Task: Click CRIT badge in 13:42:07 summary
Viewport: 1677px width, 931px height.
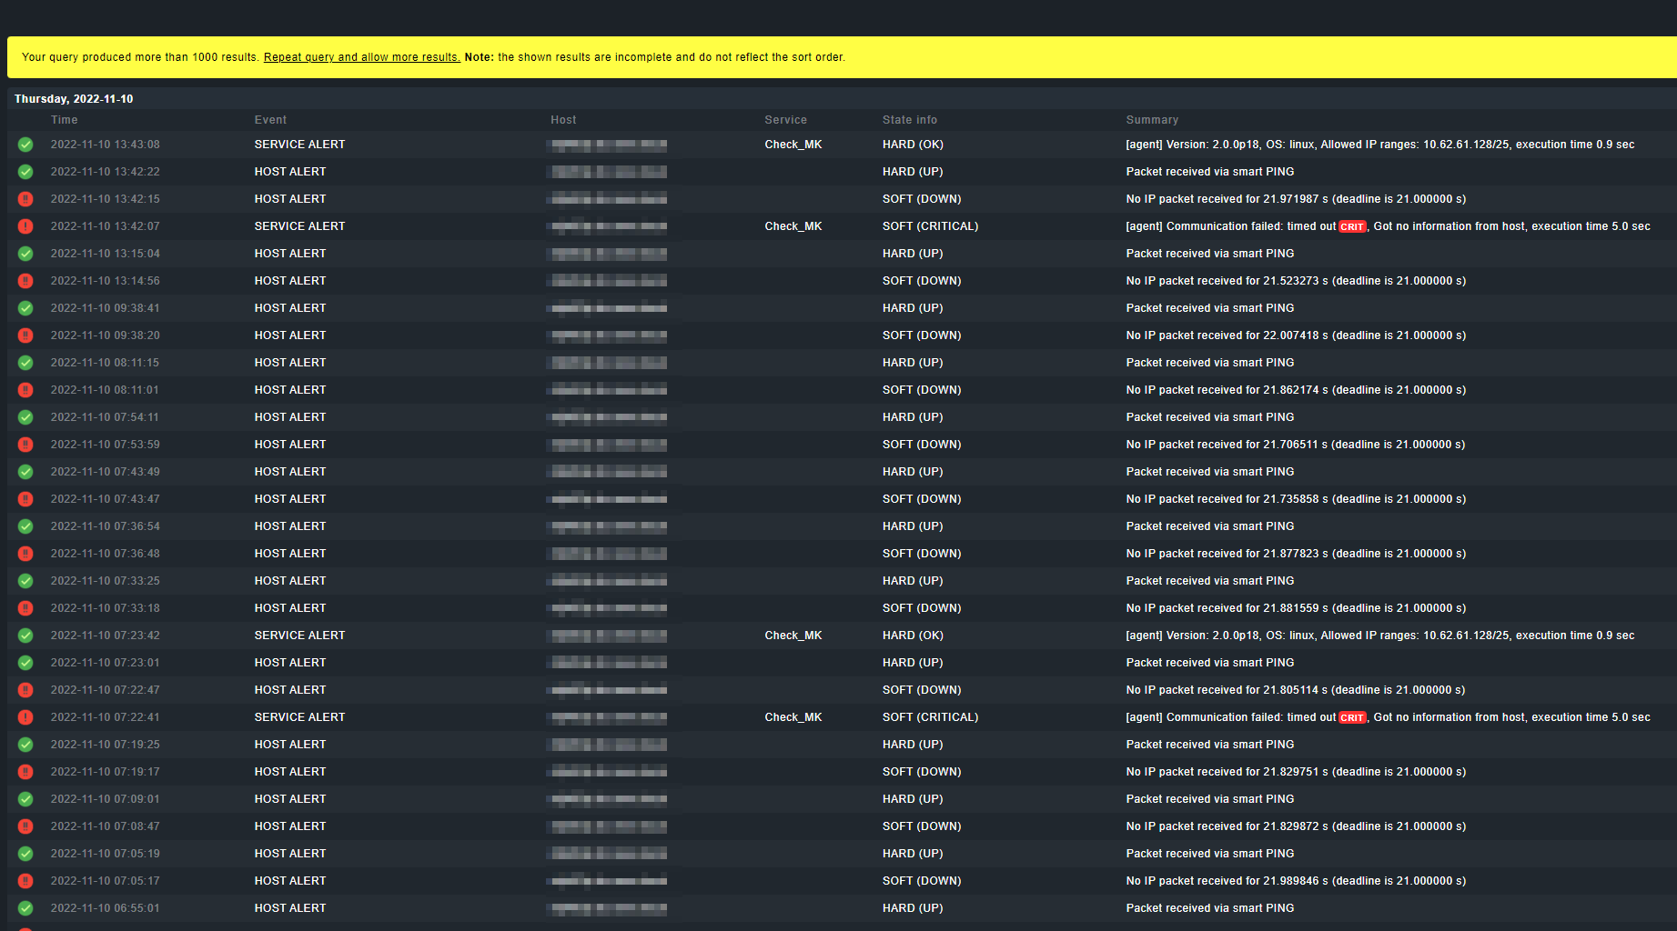Action: [x=1352, y=226]
